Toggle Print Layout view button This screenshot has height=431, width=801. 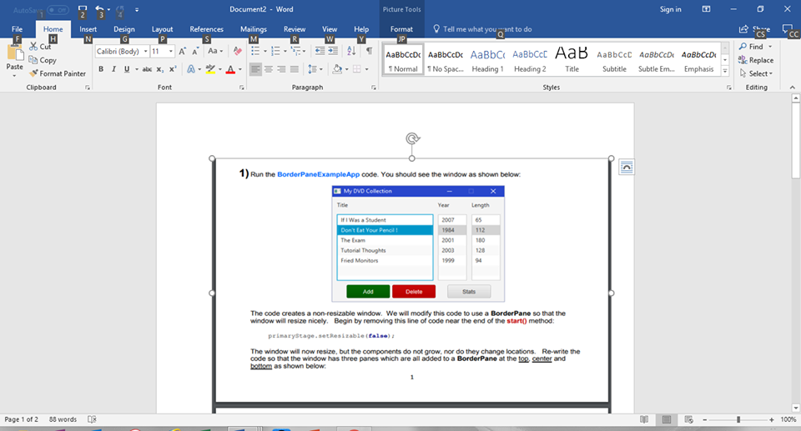coord(667,419)
